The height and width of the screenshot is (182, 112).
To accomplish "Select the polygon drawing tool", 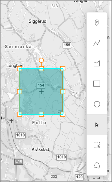I will click(x=97, y=63).
